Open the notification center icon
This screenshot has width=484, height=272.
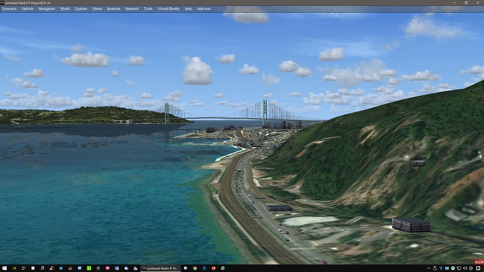coord(478,268)
